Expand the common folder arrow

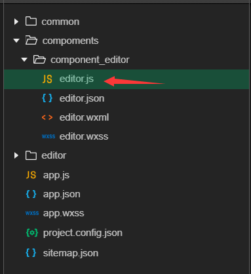point(16,22)
